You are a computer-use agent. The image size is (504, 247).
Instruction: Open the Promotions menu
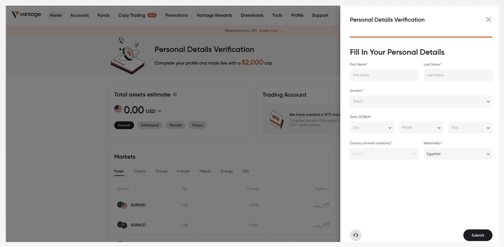pyautogui.click(x=176, y=15)
